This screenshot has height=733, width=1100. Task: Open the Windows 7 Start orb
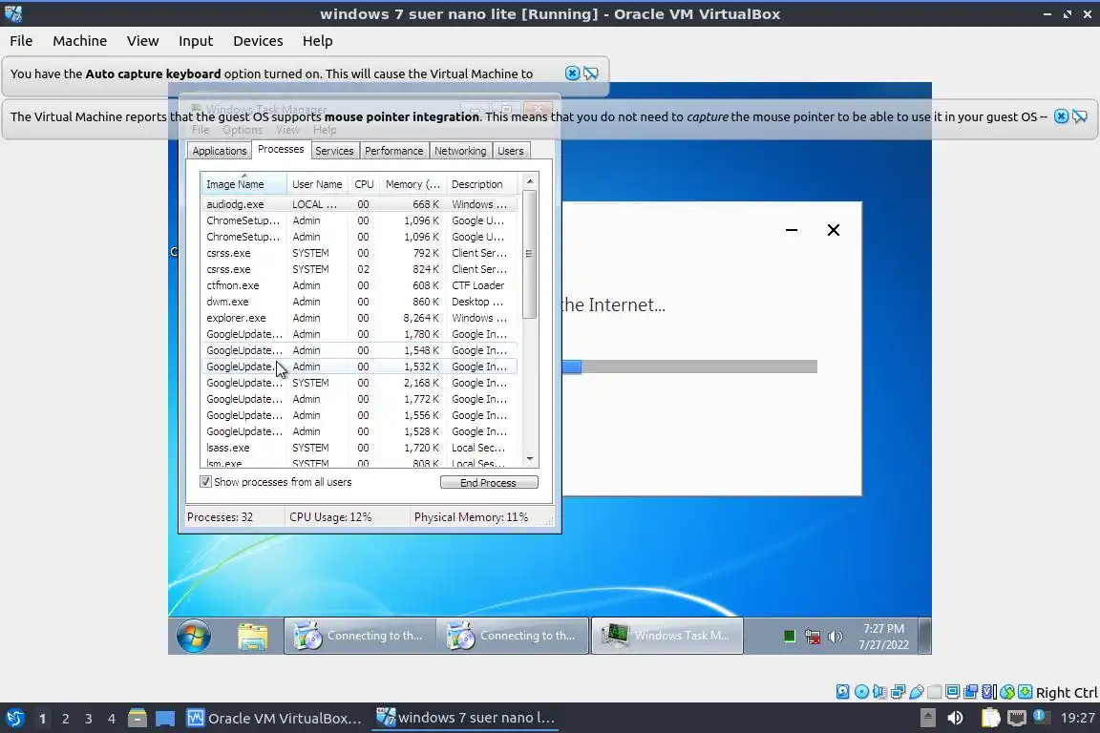[x=194, y=637]
